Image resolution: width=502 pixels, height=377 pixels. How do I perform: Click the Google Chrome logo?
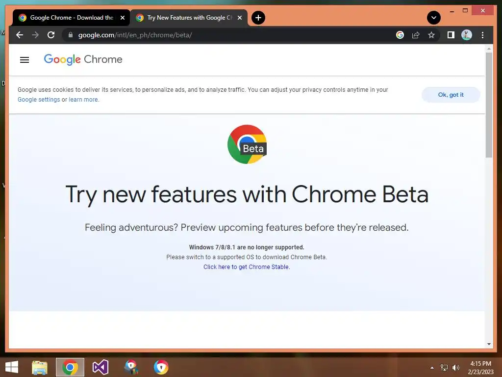83,59
